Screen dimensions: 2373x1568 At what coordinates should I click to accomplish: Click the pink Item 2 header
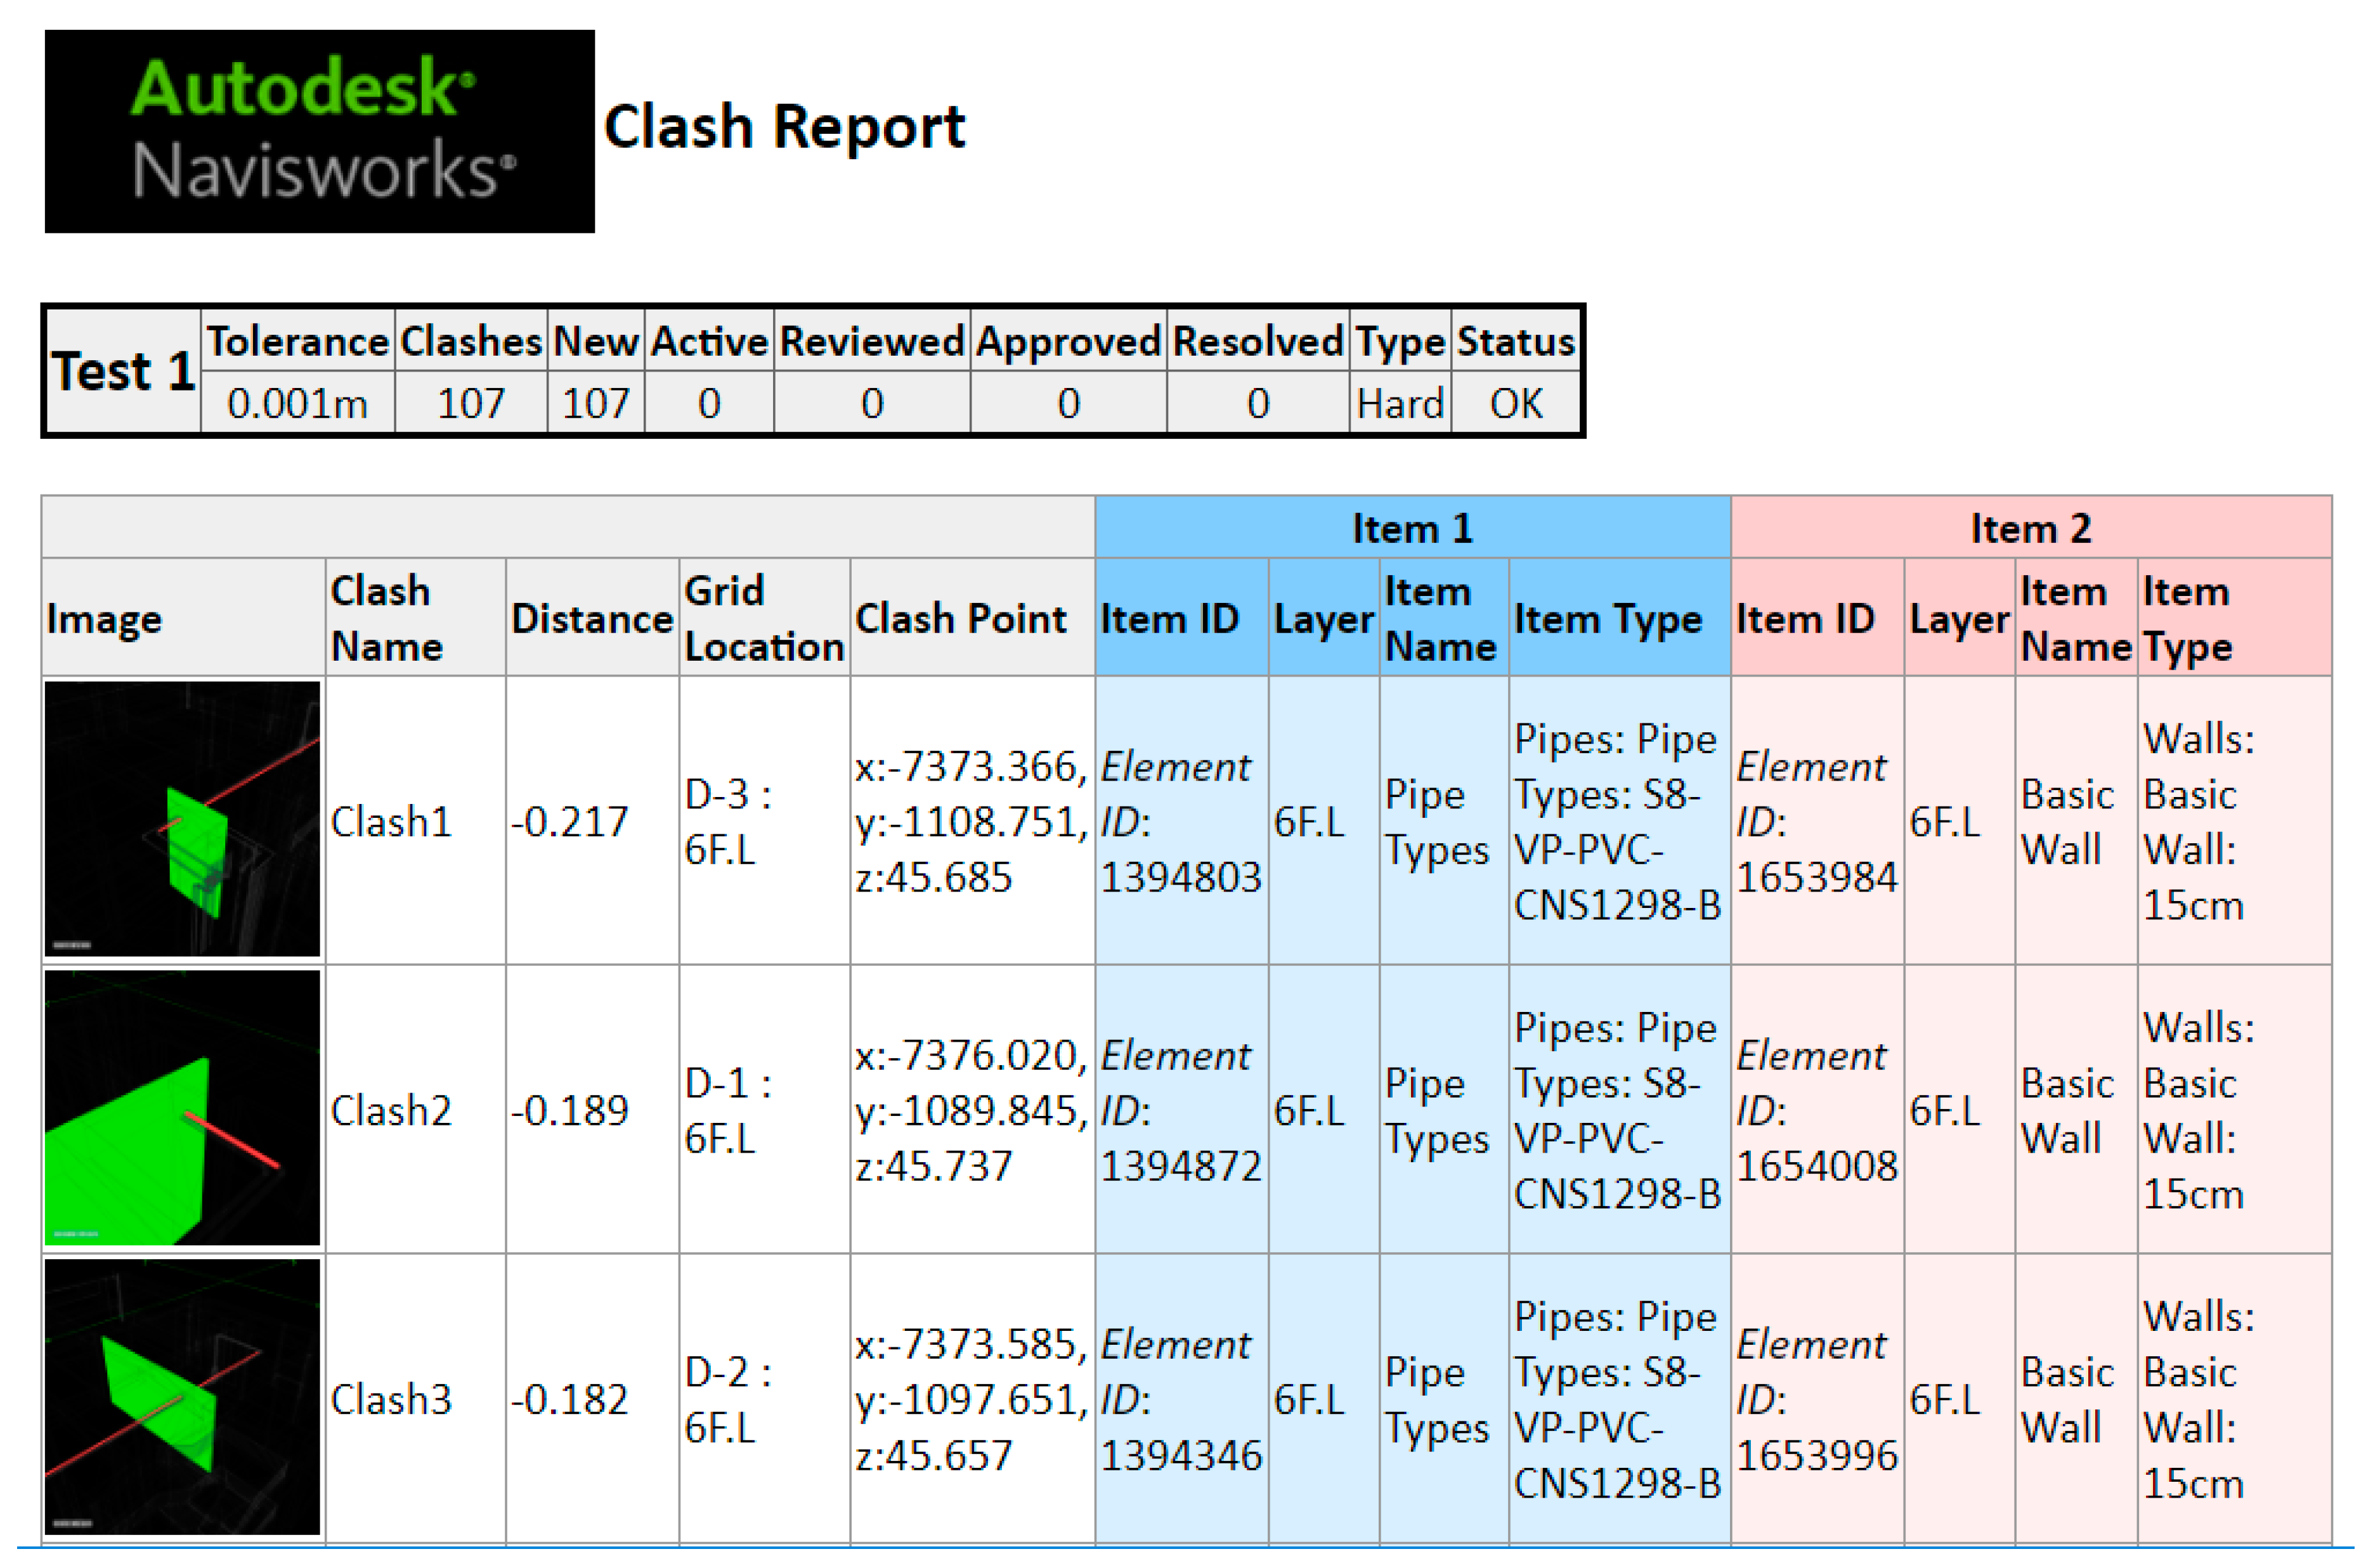(x=2030, y=528)
